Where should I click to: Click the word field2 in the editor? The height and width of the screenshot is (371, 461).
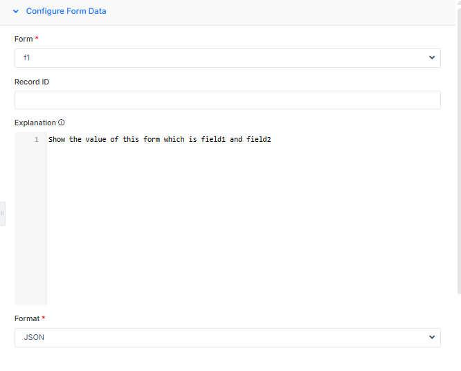click(x=258, y=140)
